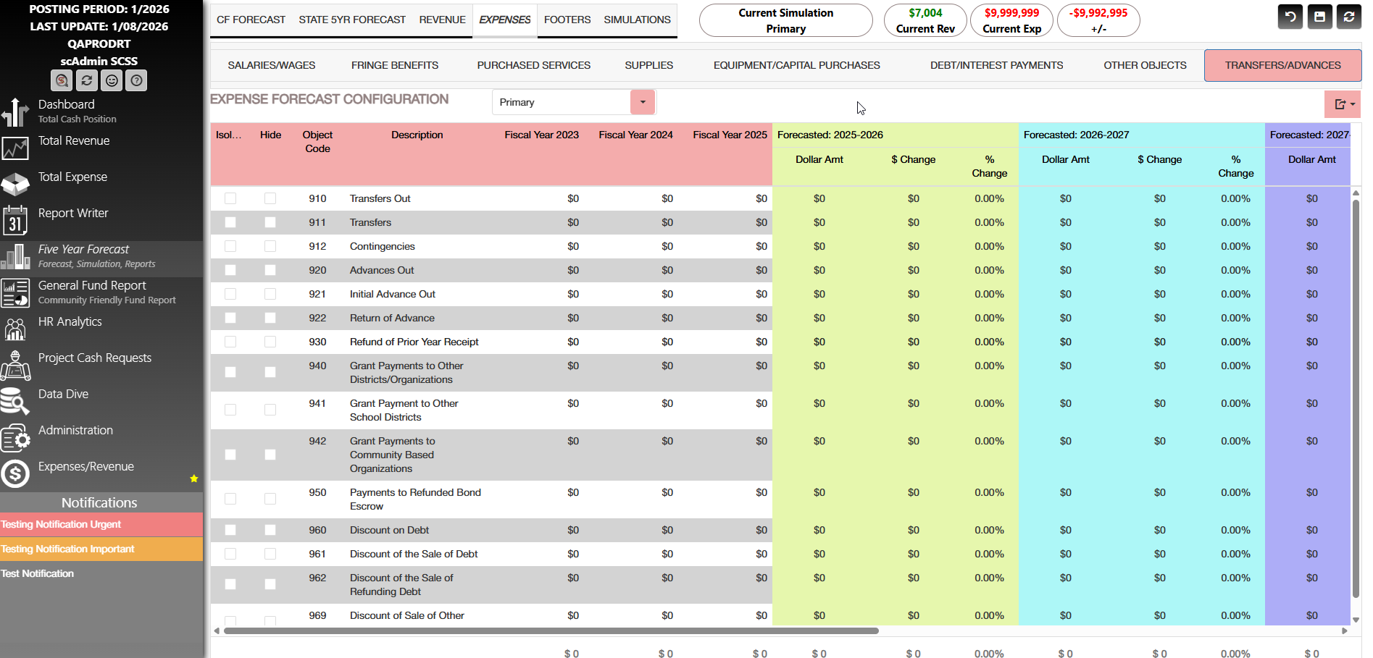Click grid scroll-left arrow at bottom
The image size is (1373, 658).
pos(217,631)
